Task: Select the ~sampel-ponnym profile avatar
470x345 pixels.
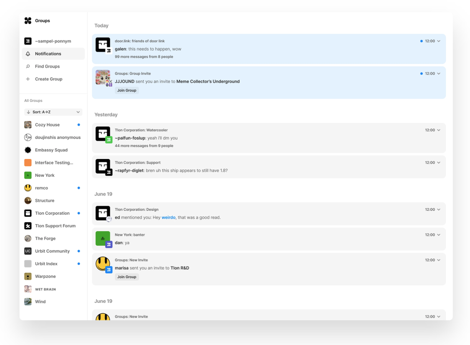Action: (28, 41)
